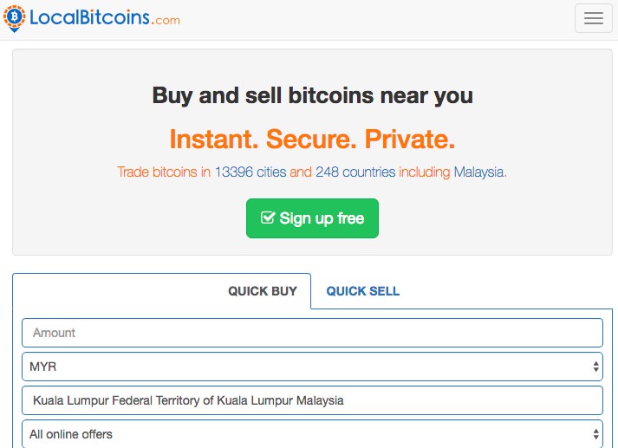Click the Sign up free button

coord(313,218)
